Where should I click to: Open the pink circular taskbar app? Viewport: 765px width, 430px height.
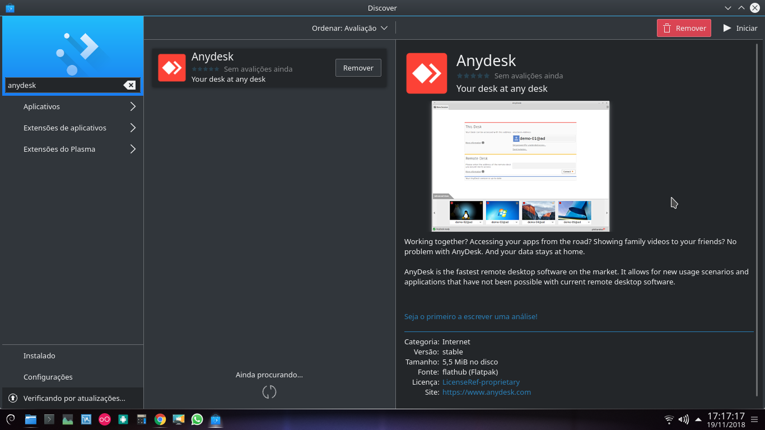pos(105,419)
